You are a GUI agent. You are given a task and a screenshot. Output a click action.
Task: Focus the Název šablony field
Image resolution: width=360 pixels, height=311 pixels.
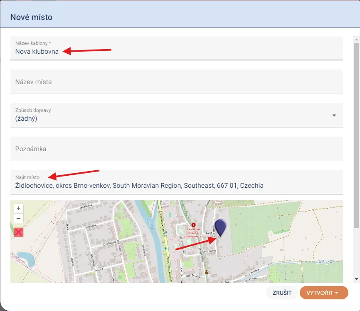[x=177, y=48]
